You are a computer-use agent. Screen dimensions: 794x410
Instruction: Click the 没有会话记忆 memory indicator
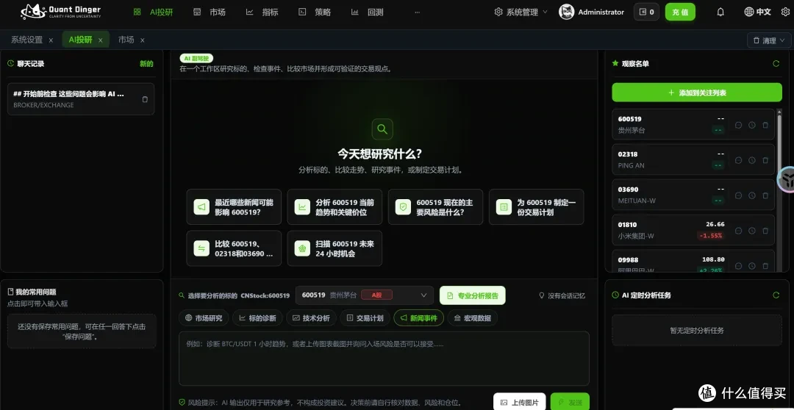562,295
